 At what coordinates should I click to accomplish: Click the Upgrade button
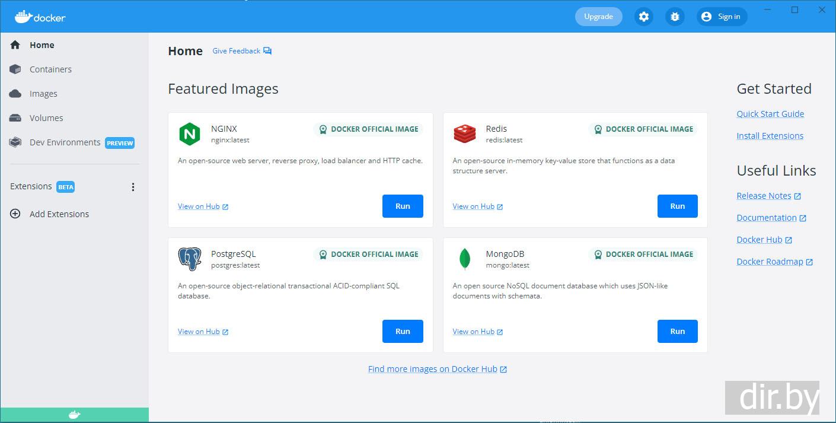[598, 17]
